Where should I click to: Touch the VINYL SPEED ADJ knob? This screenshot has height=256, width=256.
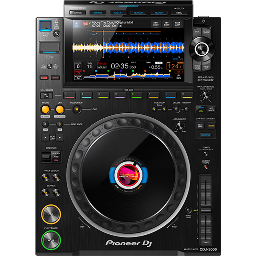pyautogui.click(x=206, y=96)
